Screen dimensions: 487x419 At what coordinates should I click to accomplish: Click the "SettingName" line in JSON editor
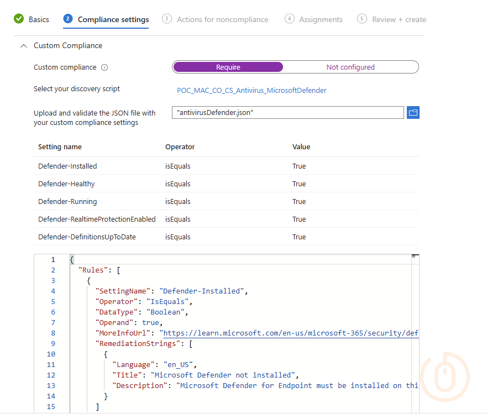[171, 291]
